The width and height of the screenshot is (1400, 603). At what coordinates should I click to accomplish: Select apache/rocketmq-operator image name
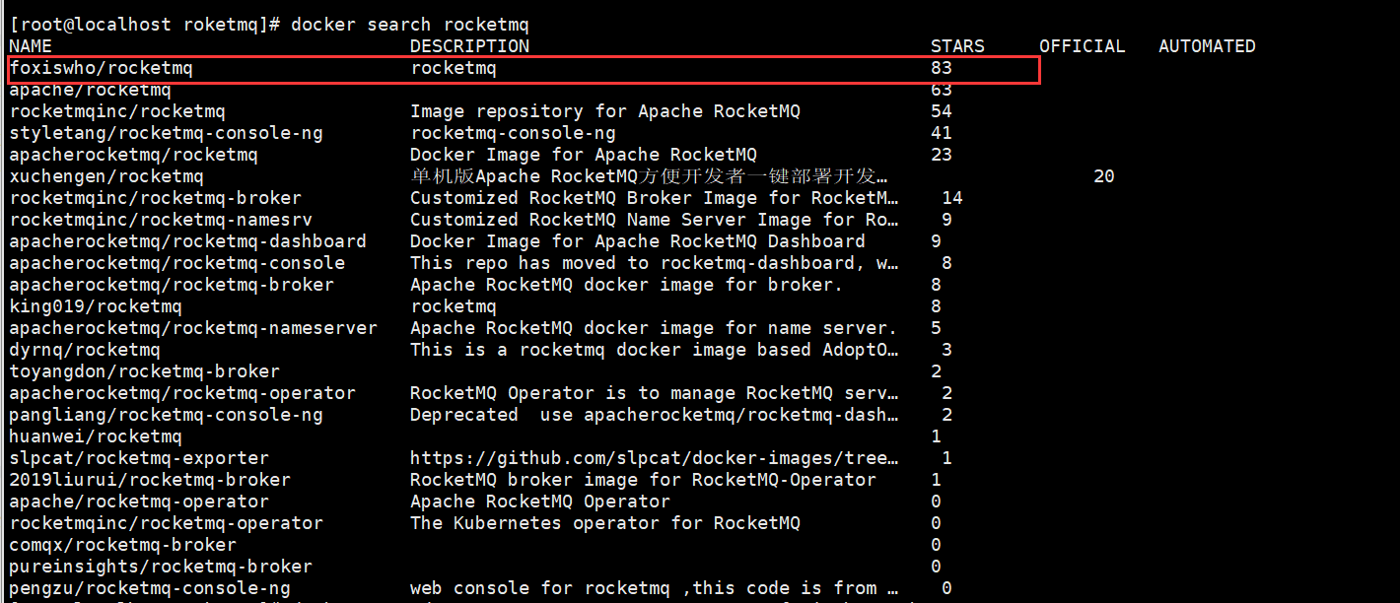coord(139,502)
